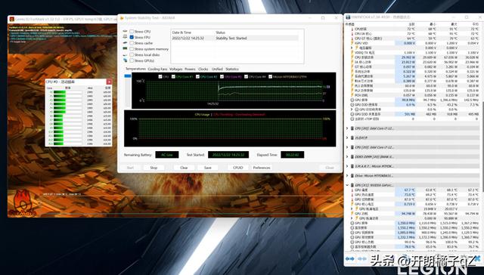Click the Elapsed Time value field
Viewport: 484px width, 275px height.
coord(293,155)
